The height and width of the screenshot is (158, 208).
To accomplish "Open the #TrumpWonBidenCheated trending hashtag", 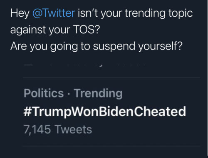I will click(x=105, y=112).
